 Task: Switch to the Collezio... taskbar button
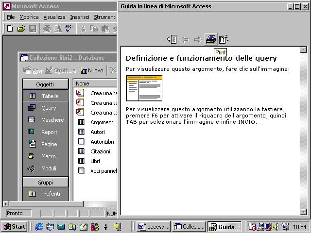coord(189,227)
